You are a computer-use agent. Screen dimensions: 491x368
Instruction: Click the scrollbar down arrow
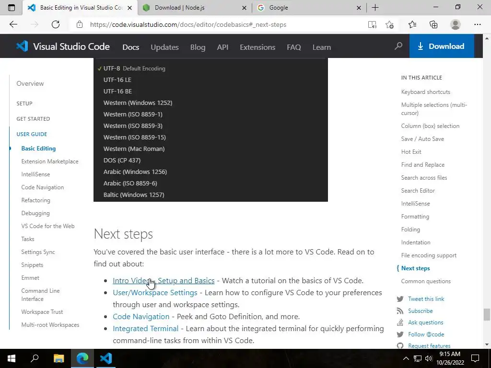pyautogui.click(x=487, y=345)
